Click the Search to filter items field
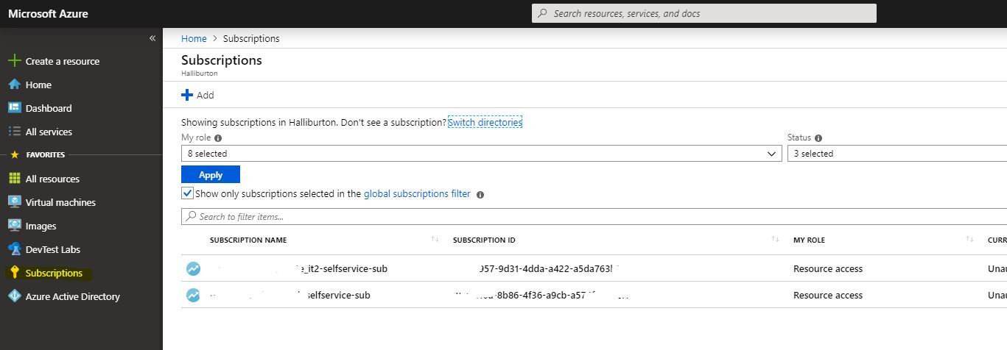The width and height of the screenshot is (1007, 350). pos(594,216)
